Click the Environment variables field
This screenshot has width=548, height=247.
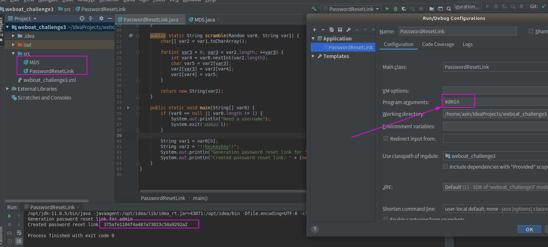[495, 126]
